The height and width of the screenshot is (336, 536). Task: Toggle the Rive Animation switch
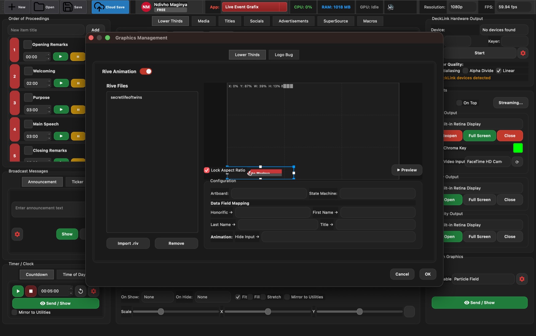[146, 71]
